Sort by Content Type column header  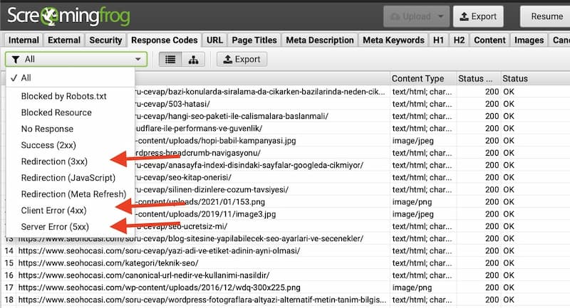click(x=418, y=78)
